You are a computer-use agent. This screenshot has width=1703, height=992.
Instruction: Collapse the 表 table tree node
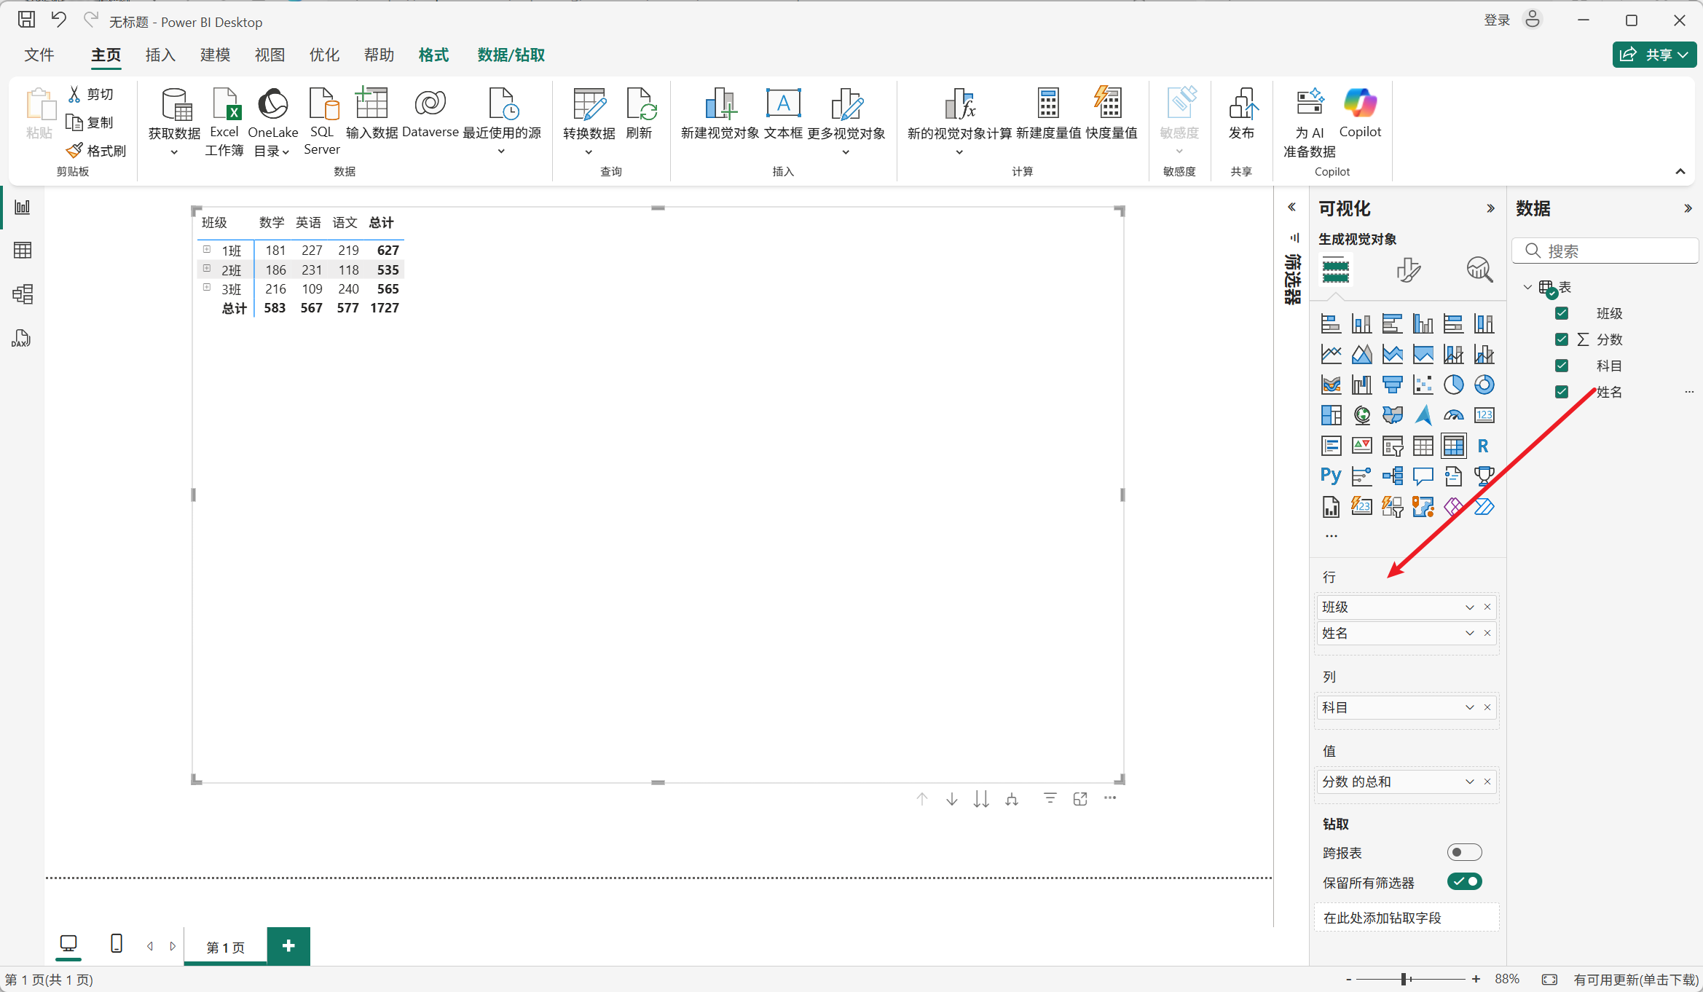1527,287
